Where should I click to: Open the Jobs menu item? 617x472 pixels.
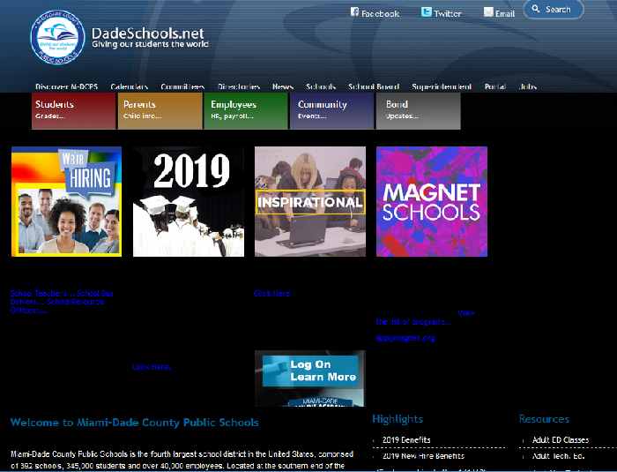pyautogui.click(x=528, y=86)
